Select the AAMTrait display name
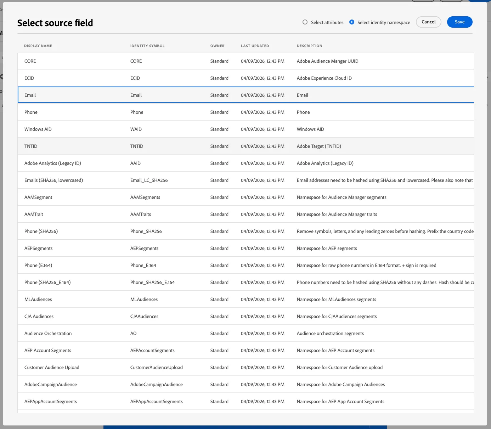This screenshot has height=429, width=491. [x=34, y=214]
